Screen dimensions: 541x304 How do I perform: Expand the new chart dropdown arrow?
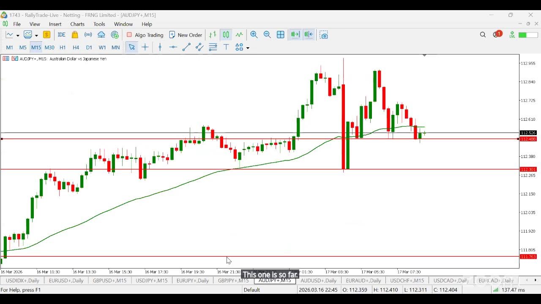pos(17,35)
